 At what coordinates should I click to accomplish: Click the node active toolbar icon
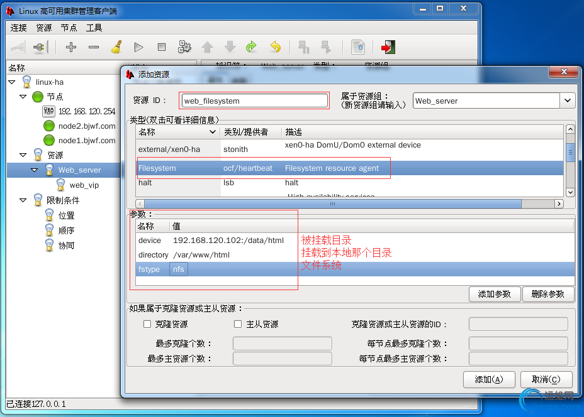point(326,47)
